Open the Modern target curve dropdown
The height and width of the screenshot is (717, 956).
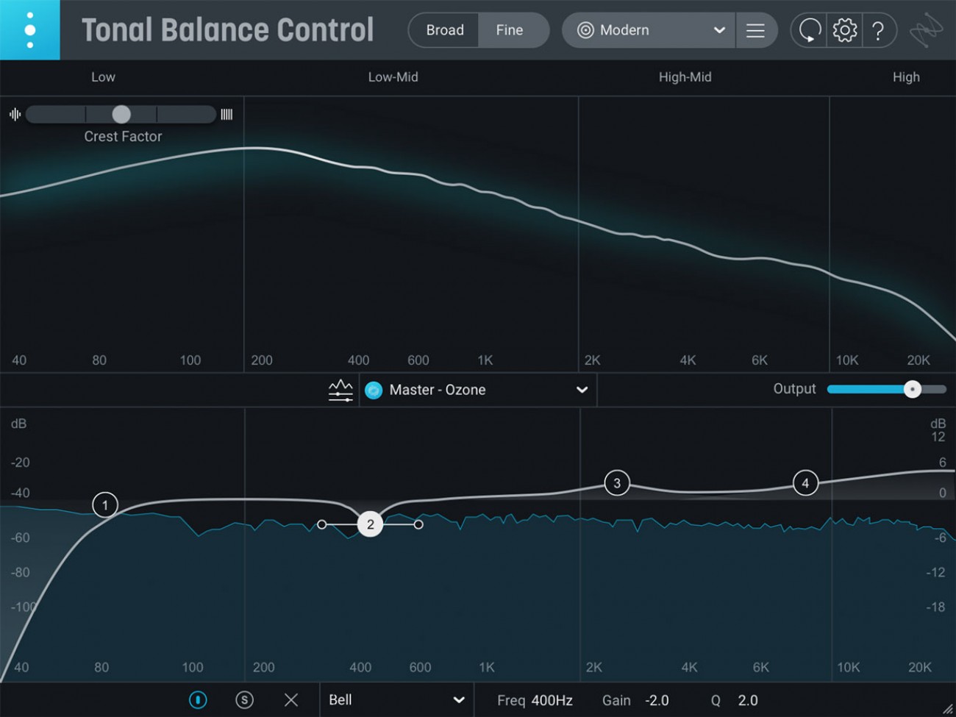[647, 30]
